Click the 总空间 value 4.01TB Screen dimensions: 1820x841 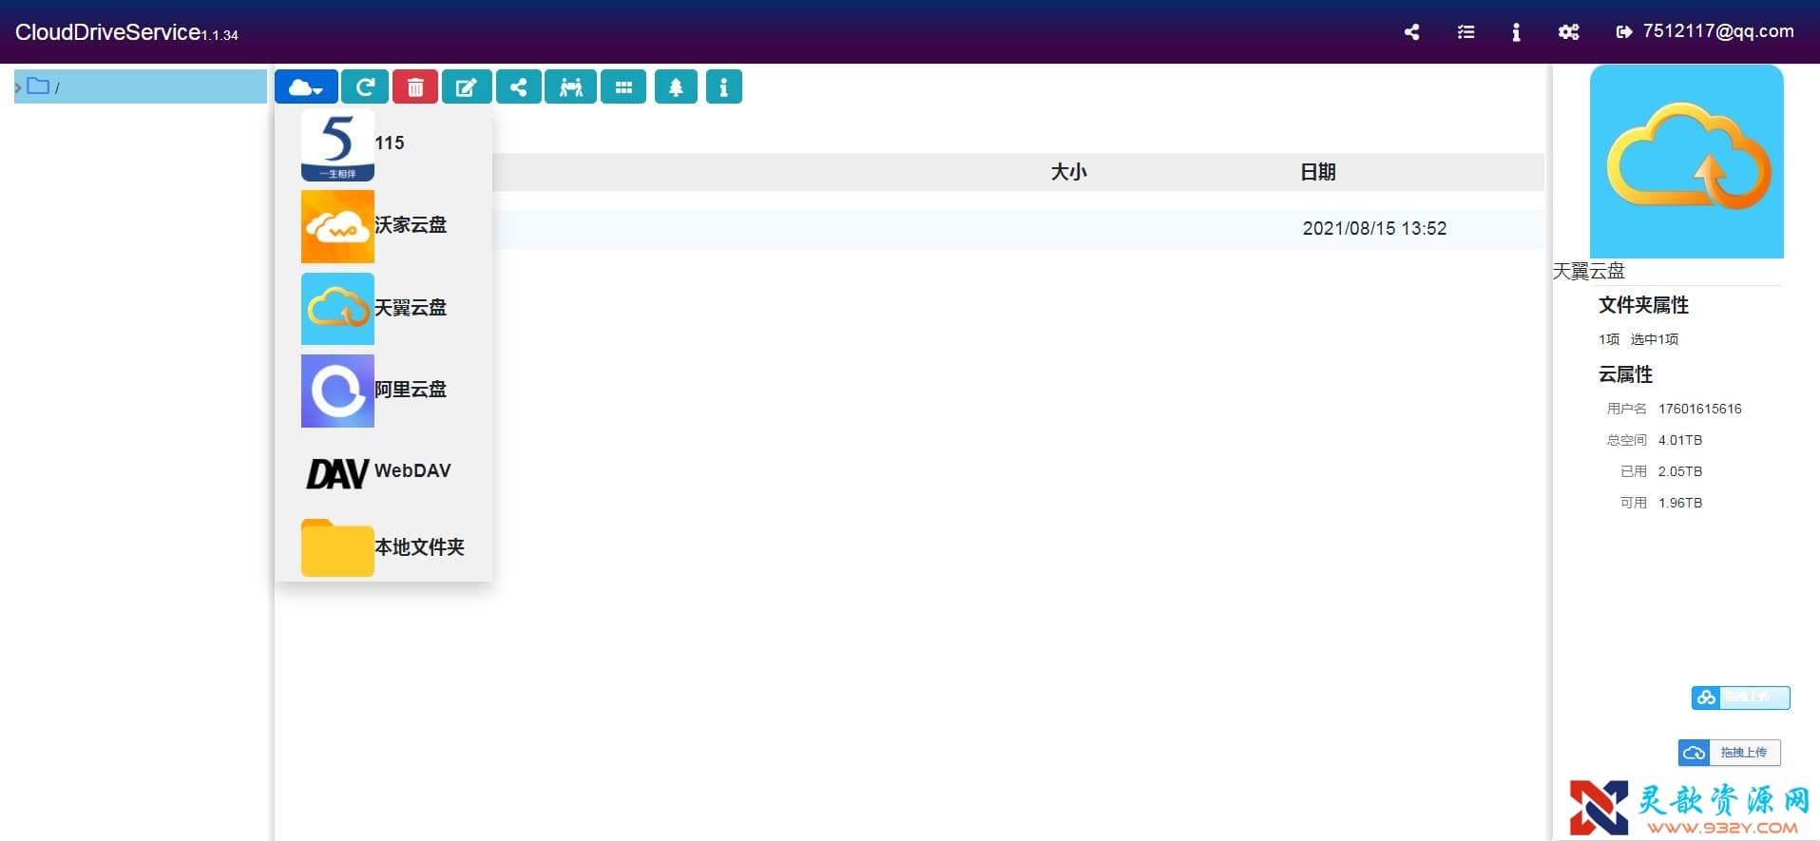[x=1679, y=440]
